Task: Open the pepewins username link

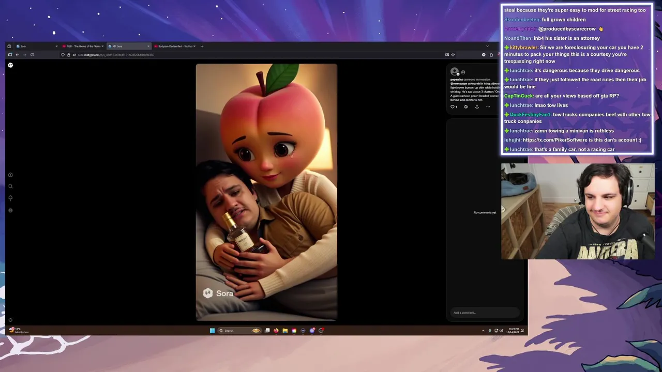Action: (456, 80)
